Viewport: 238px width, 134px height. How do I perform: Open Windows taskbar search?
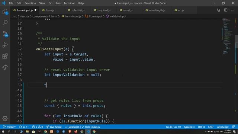point(9,131)
